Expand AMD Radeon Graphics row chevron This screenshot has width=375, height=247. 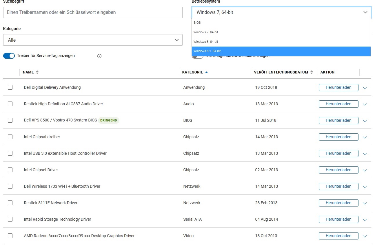click(x=365, y=236)
